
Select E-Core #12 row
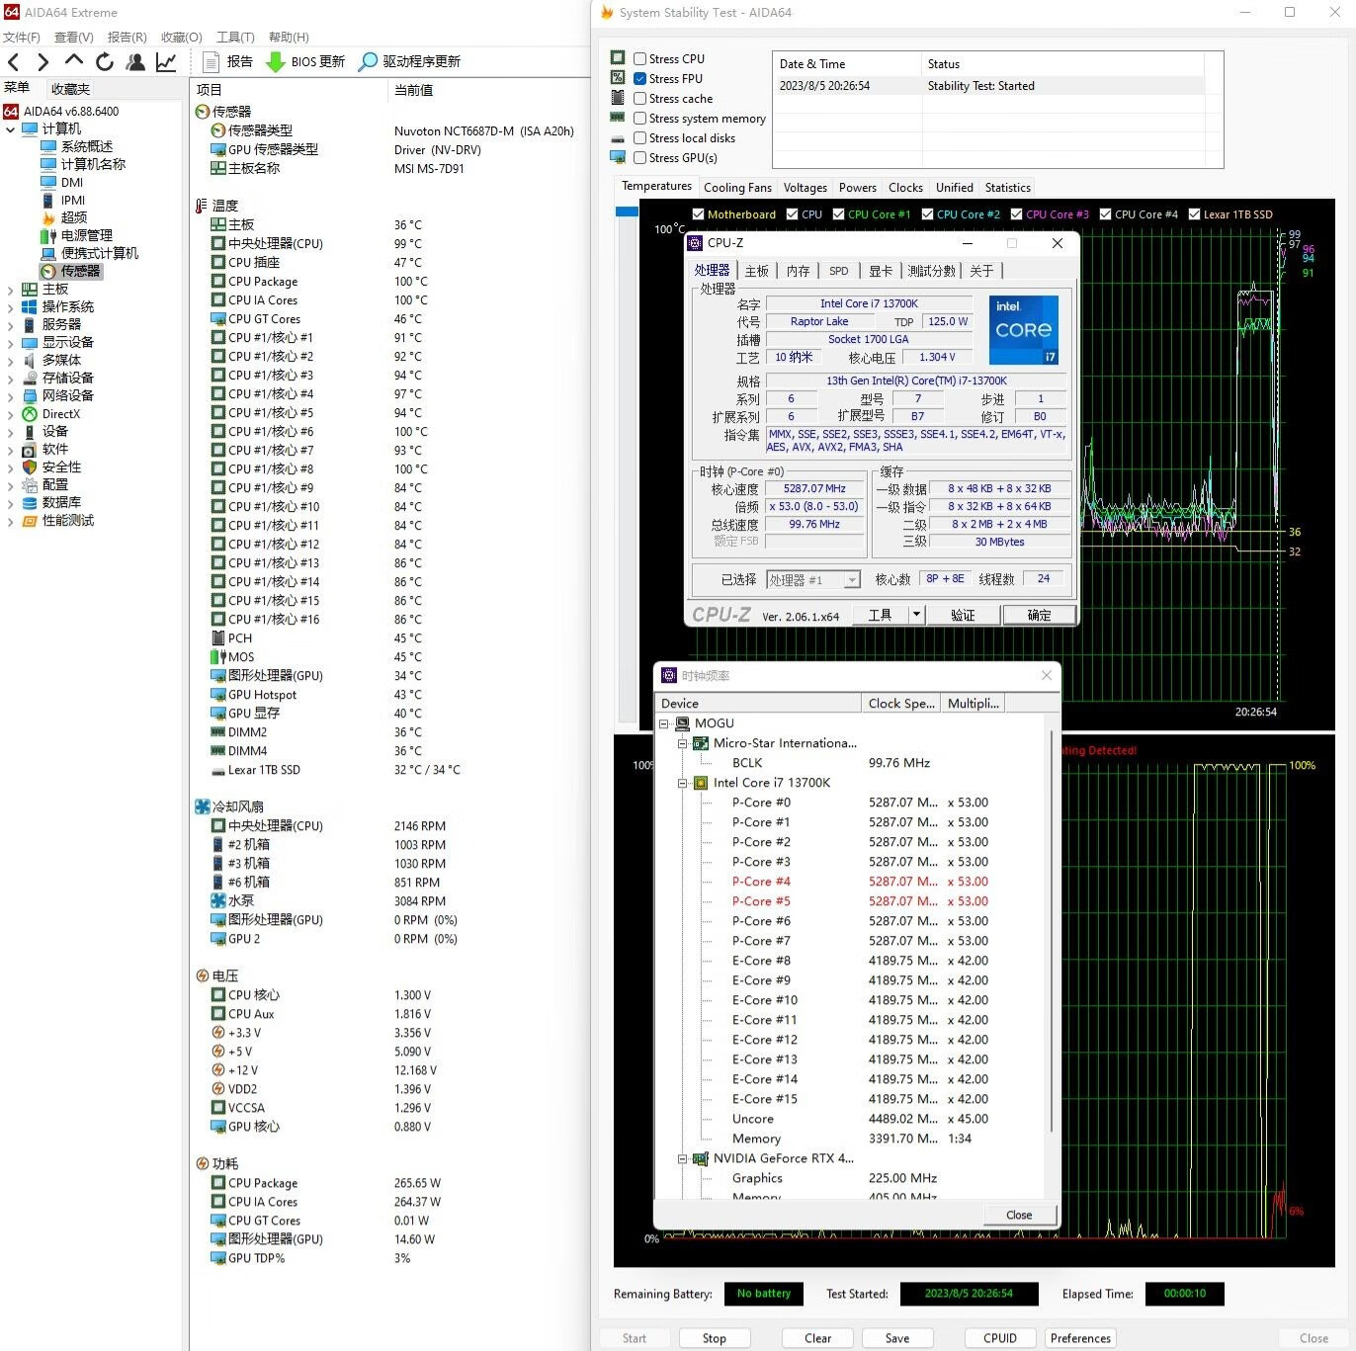(848, 1040)
